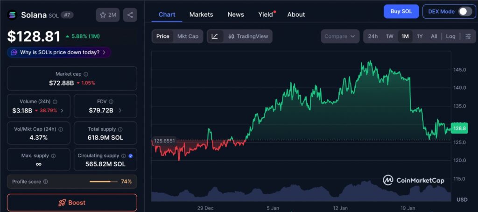Viewport: 478px width, 212px height.
Task: Click the Vol/Mkt Cap info icon
Action: coord(61,129)
